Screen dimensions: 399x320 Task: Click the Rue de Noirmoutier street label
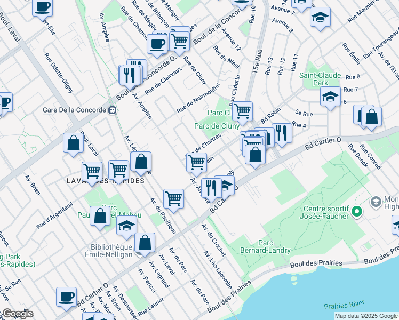(198, 98)
